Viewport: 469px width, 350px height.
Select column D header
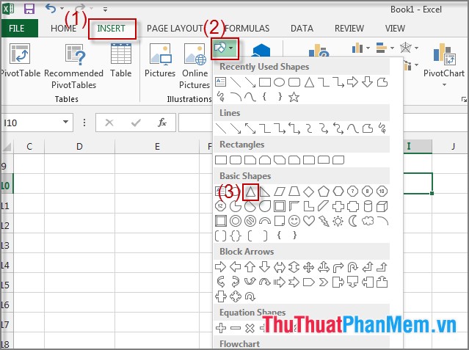[x=79, y=147]
